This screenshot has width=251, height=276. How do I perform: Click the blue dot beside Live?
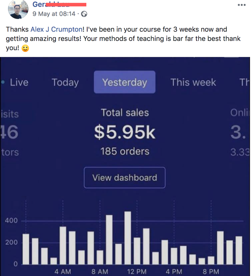coord(3,82)
